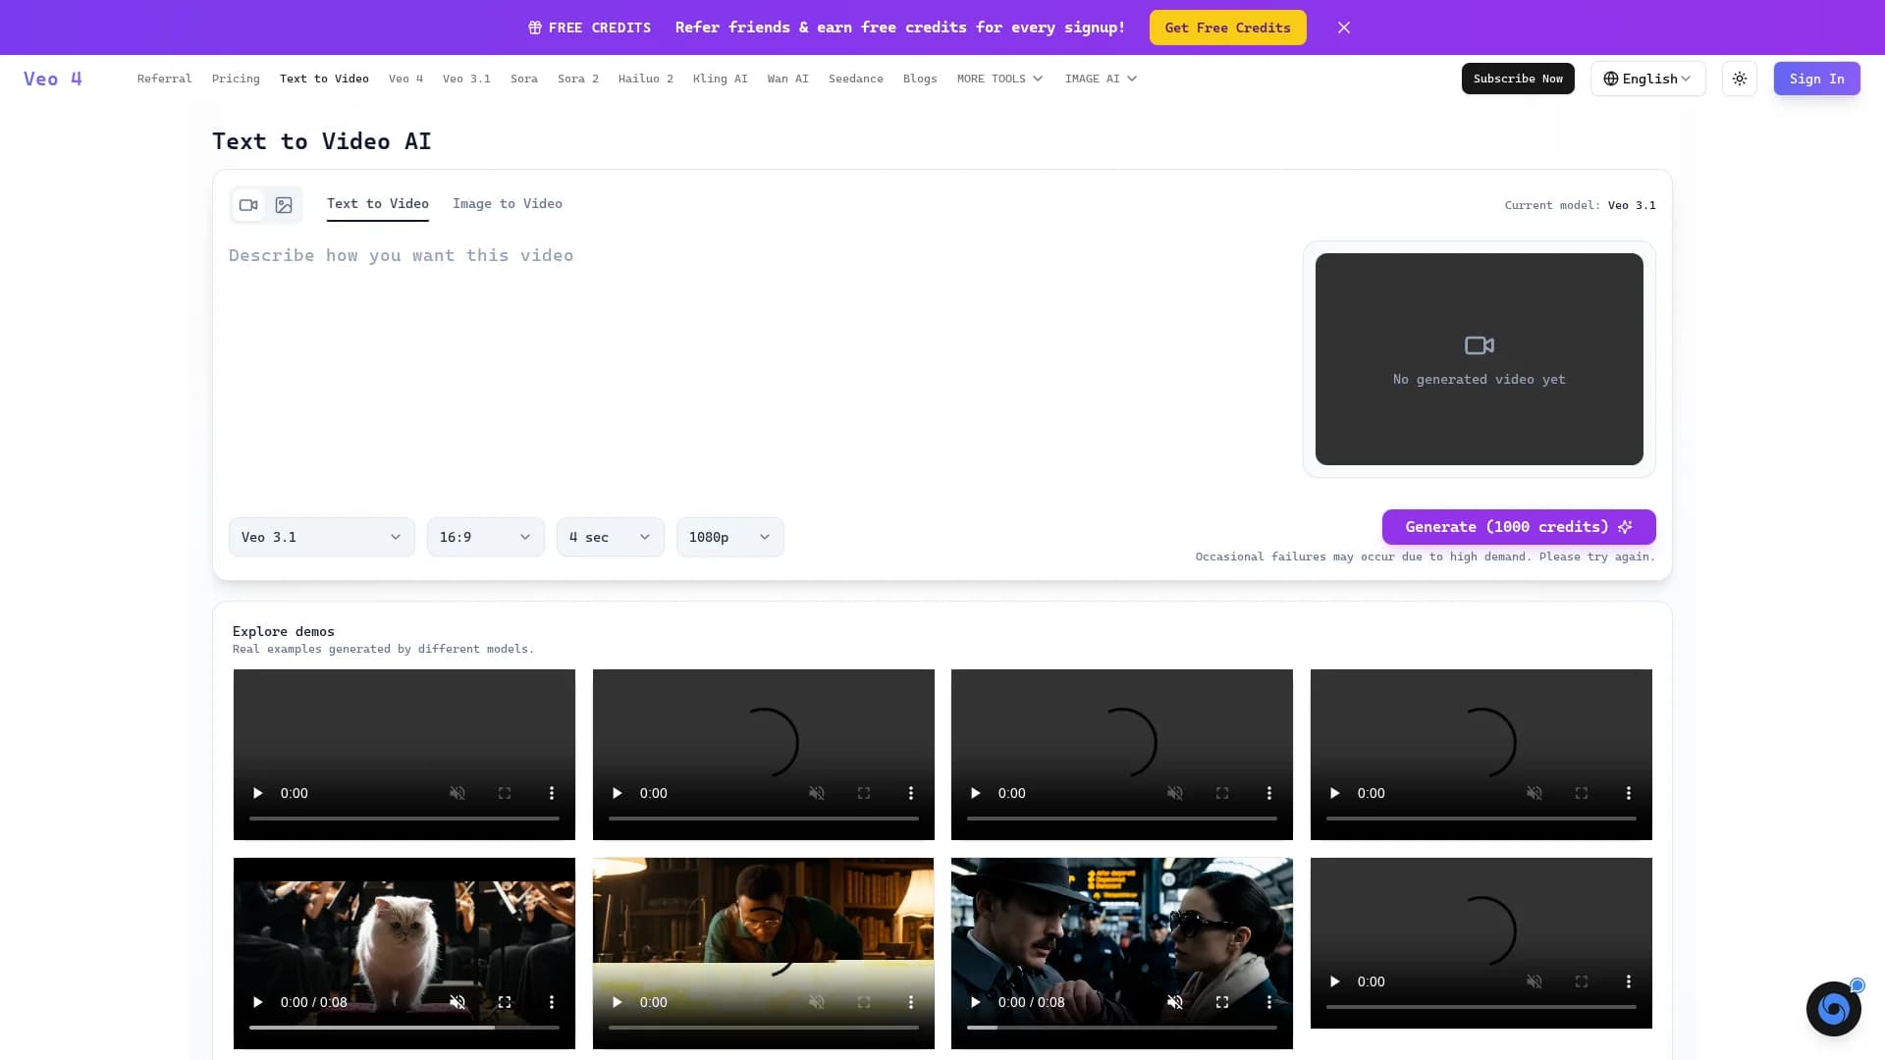Open more options on detective demo video
Viewport: 1885px width, 1060px height.
(x=1269, y=1002)
